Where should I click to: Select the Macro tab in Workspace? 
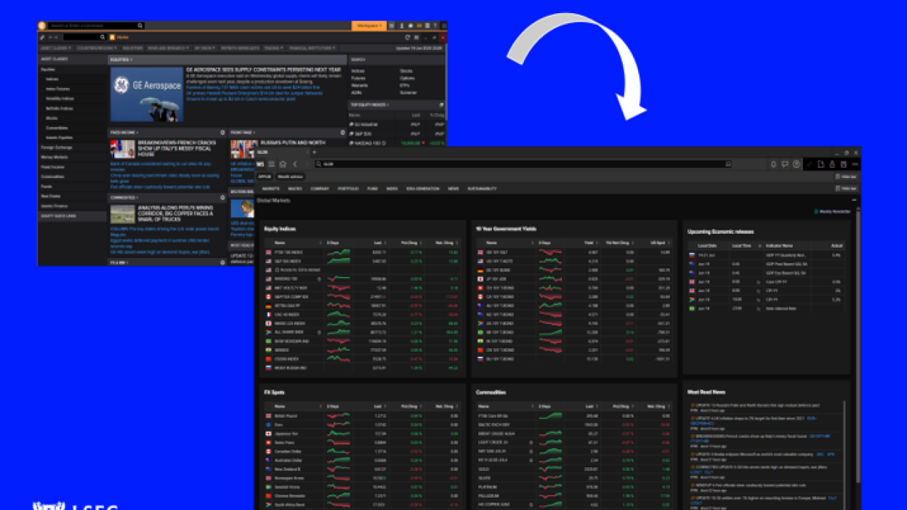coord(294,188)
